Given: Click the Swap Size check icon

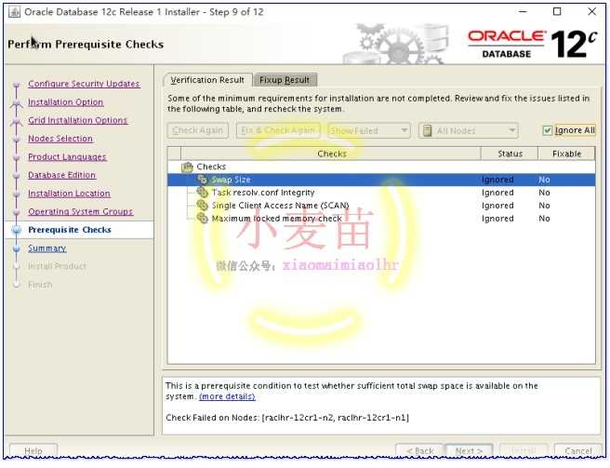Looking at the screenshot, I should 202,180.
